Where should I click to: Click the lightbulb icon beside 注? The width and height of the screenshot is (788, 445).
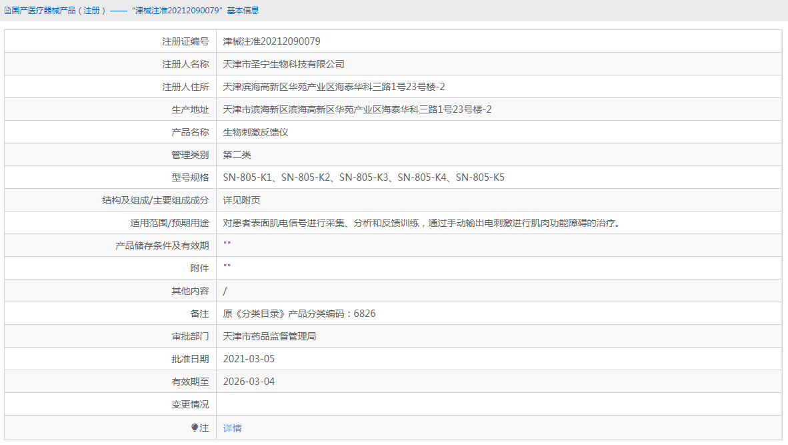pos(195,428)
